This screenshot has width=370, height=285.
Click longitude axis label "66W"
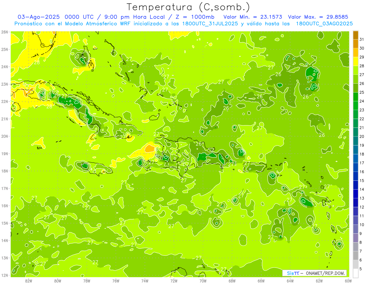point(261,280)
